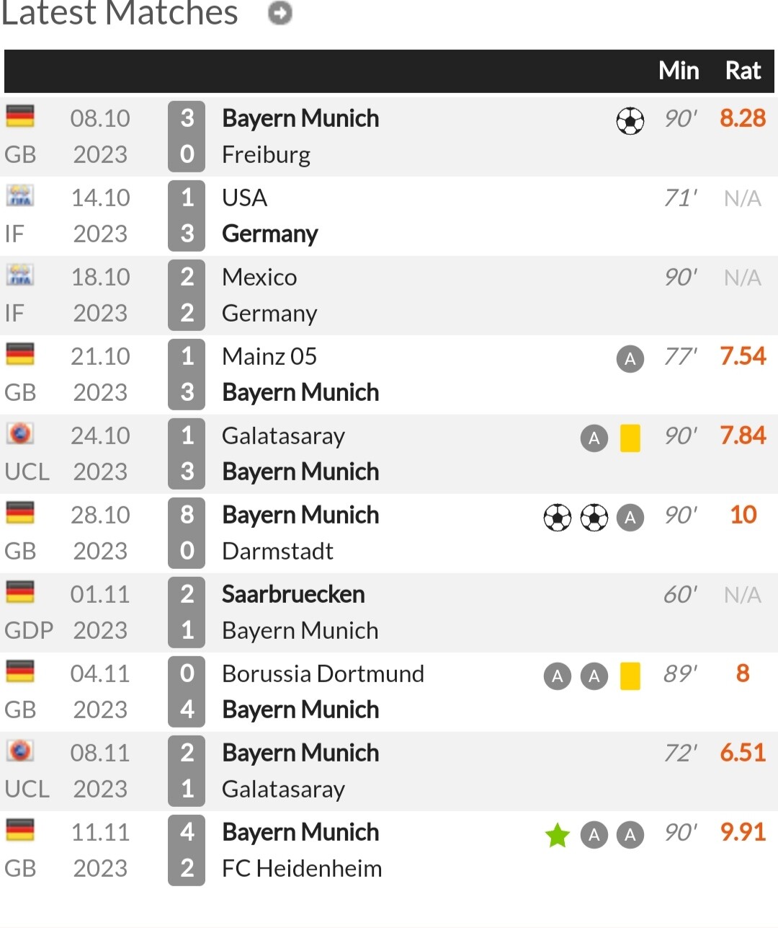Sort by the Min column header
This screenshot has height=928, width=778.
(679, 71)
